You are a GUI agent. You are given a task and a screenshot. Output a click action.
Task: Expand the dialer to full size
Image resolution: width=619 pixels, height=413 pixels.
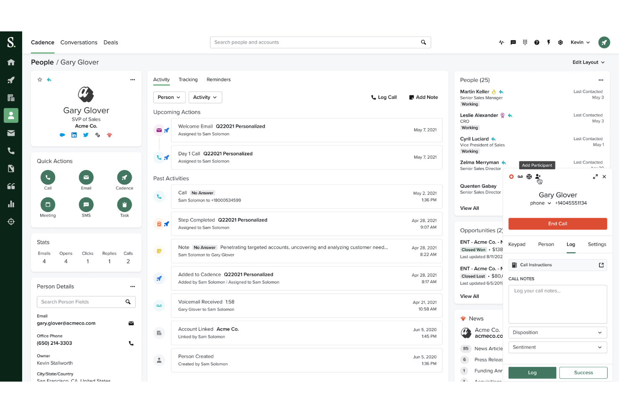click(595, 177)
